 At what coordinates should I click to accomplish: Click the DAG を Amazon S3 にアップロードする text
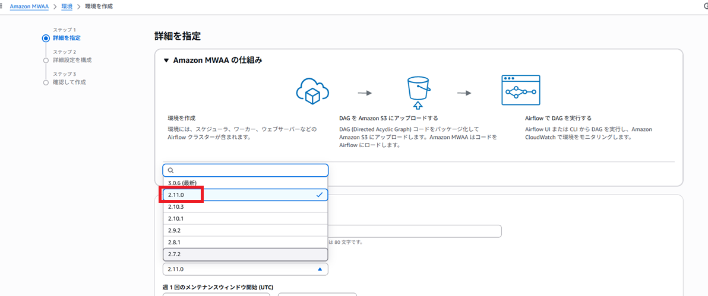pyautogui.click(x=388, y=118)
